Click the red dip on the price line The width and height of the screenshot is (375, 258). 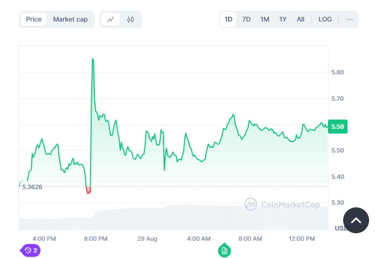click(x=88, y=190)
